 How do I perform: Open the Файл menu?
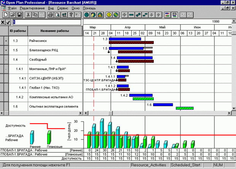(x=12, y=8)
